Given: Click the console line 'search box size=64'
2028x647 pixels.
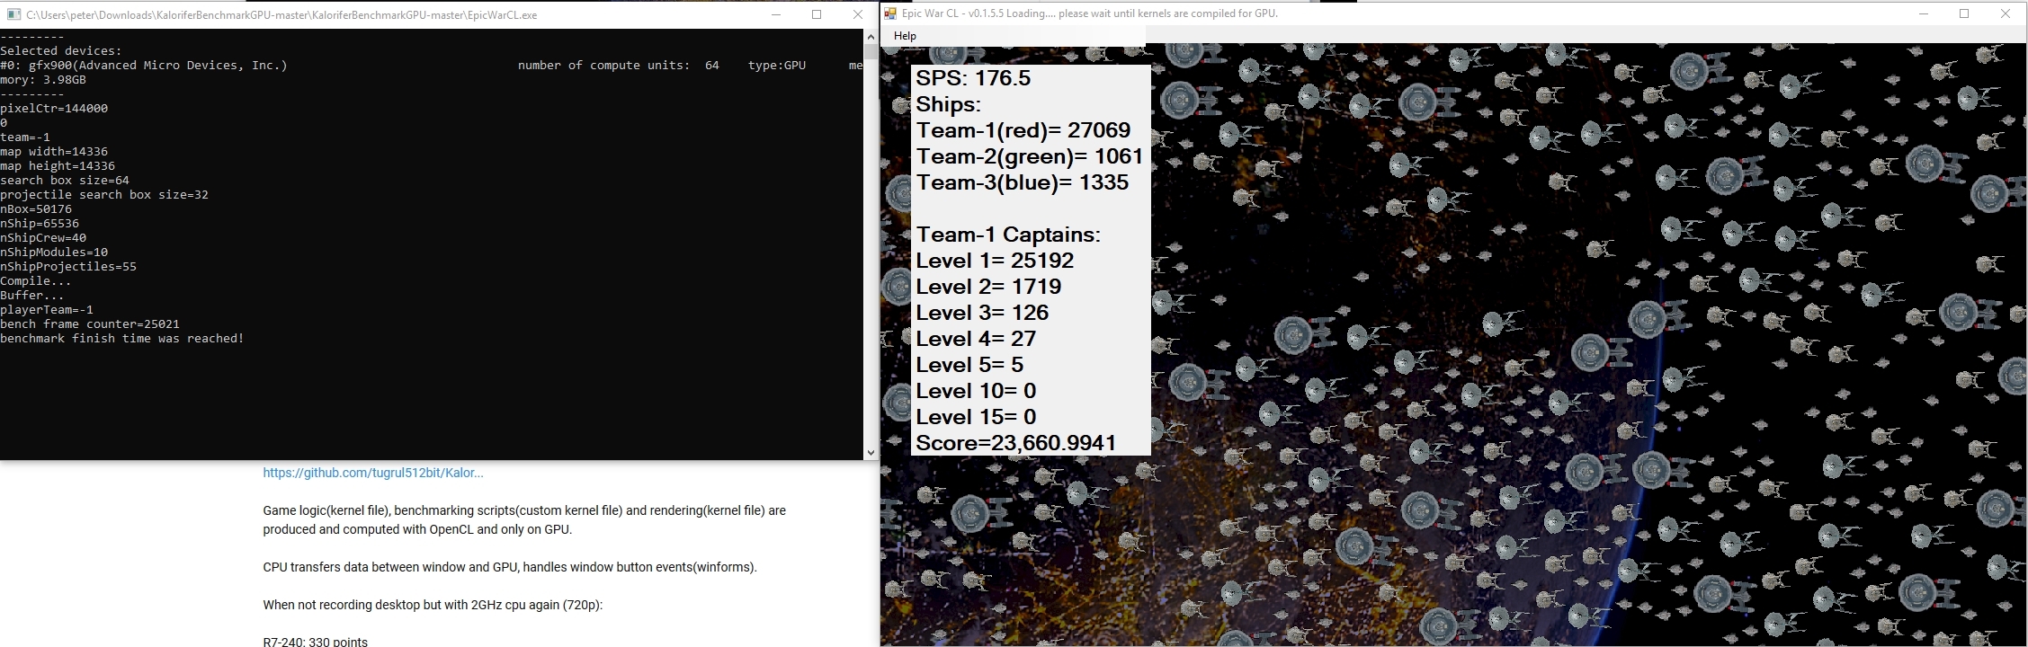Looking at the screenshot, I should coord(65,181).
